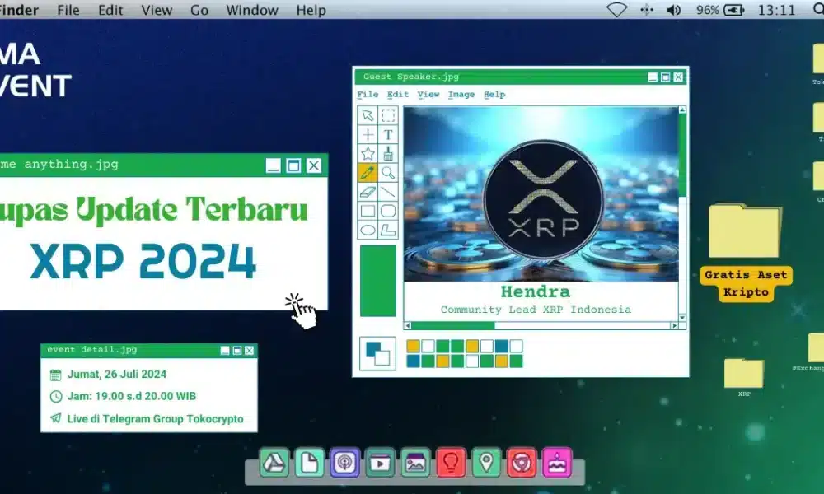This screenshot has height=494, width=824.
Task: Select the paint brush tool
Action: pos(388,153)
